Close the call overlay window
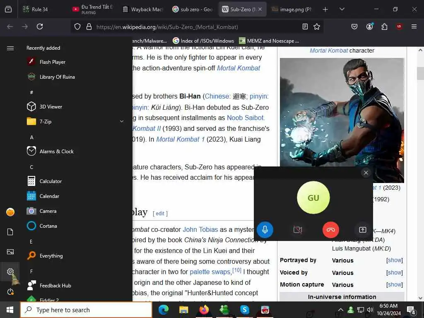This screenshot has height=318, width=424. pos(366,173)
